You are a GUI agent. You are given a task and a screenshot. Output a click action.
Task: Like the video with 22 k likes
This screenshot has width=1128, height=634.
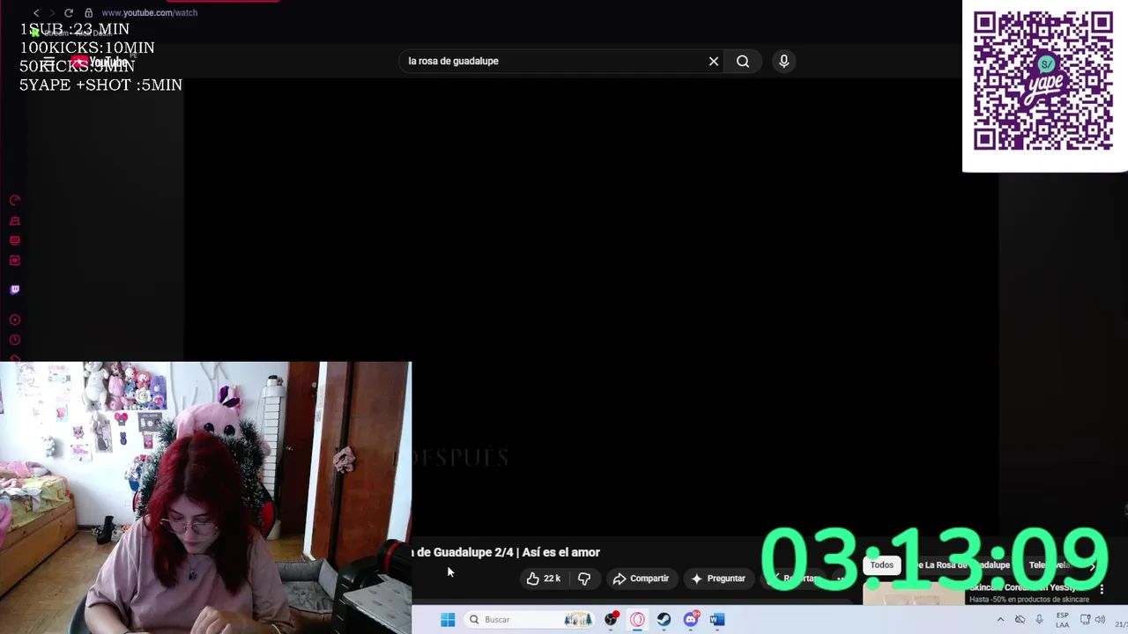point(542,579)
